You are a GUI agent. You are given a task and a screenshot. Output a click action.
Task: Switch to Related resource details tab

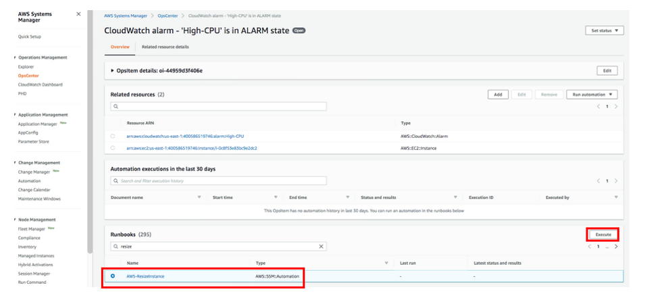tap(166, 47)
